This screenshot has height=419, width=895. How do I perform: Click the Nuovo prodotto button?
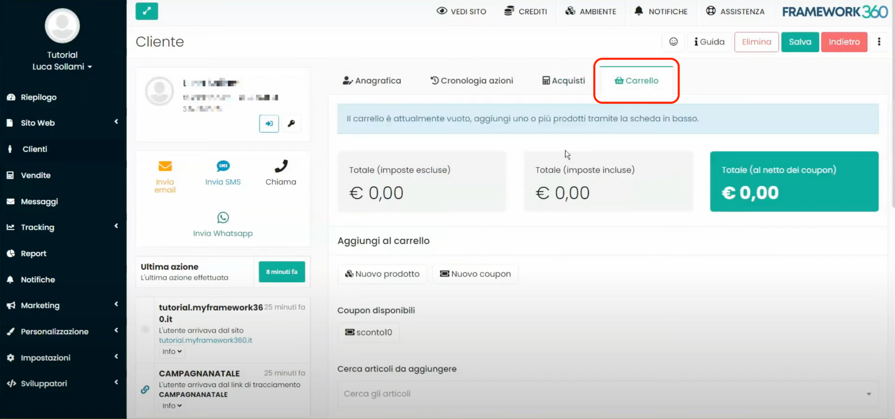(x=382, y=274)
